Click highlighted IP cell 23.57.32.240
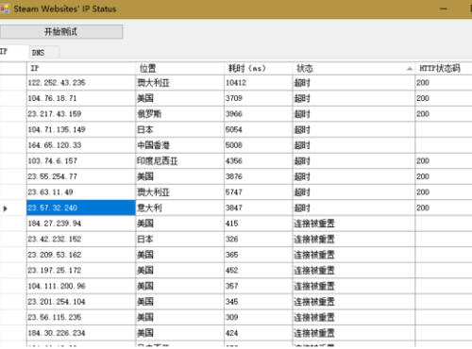The width and height of the screenshot is (472, 349). [x=81, y=208]
